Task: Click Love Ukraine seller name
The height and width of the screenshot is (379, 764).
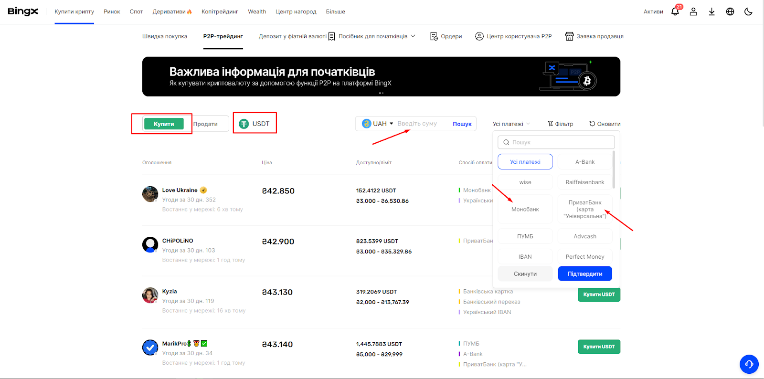Action: tap(180, 190)
